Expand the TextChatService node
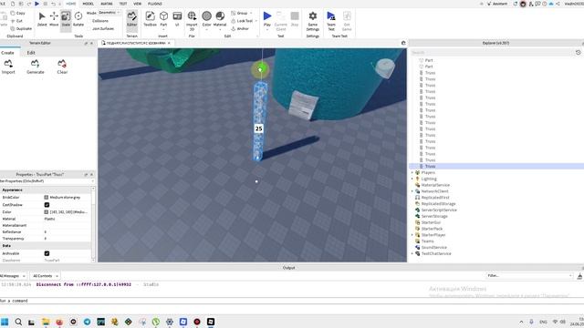 click(x=412, y=253)
